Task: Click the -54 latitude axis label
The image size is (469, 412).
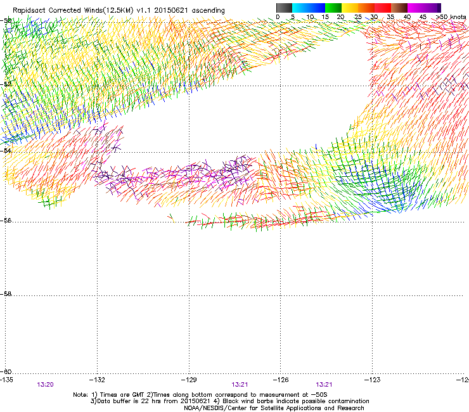Action: click(6, 150)
